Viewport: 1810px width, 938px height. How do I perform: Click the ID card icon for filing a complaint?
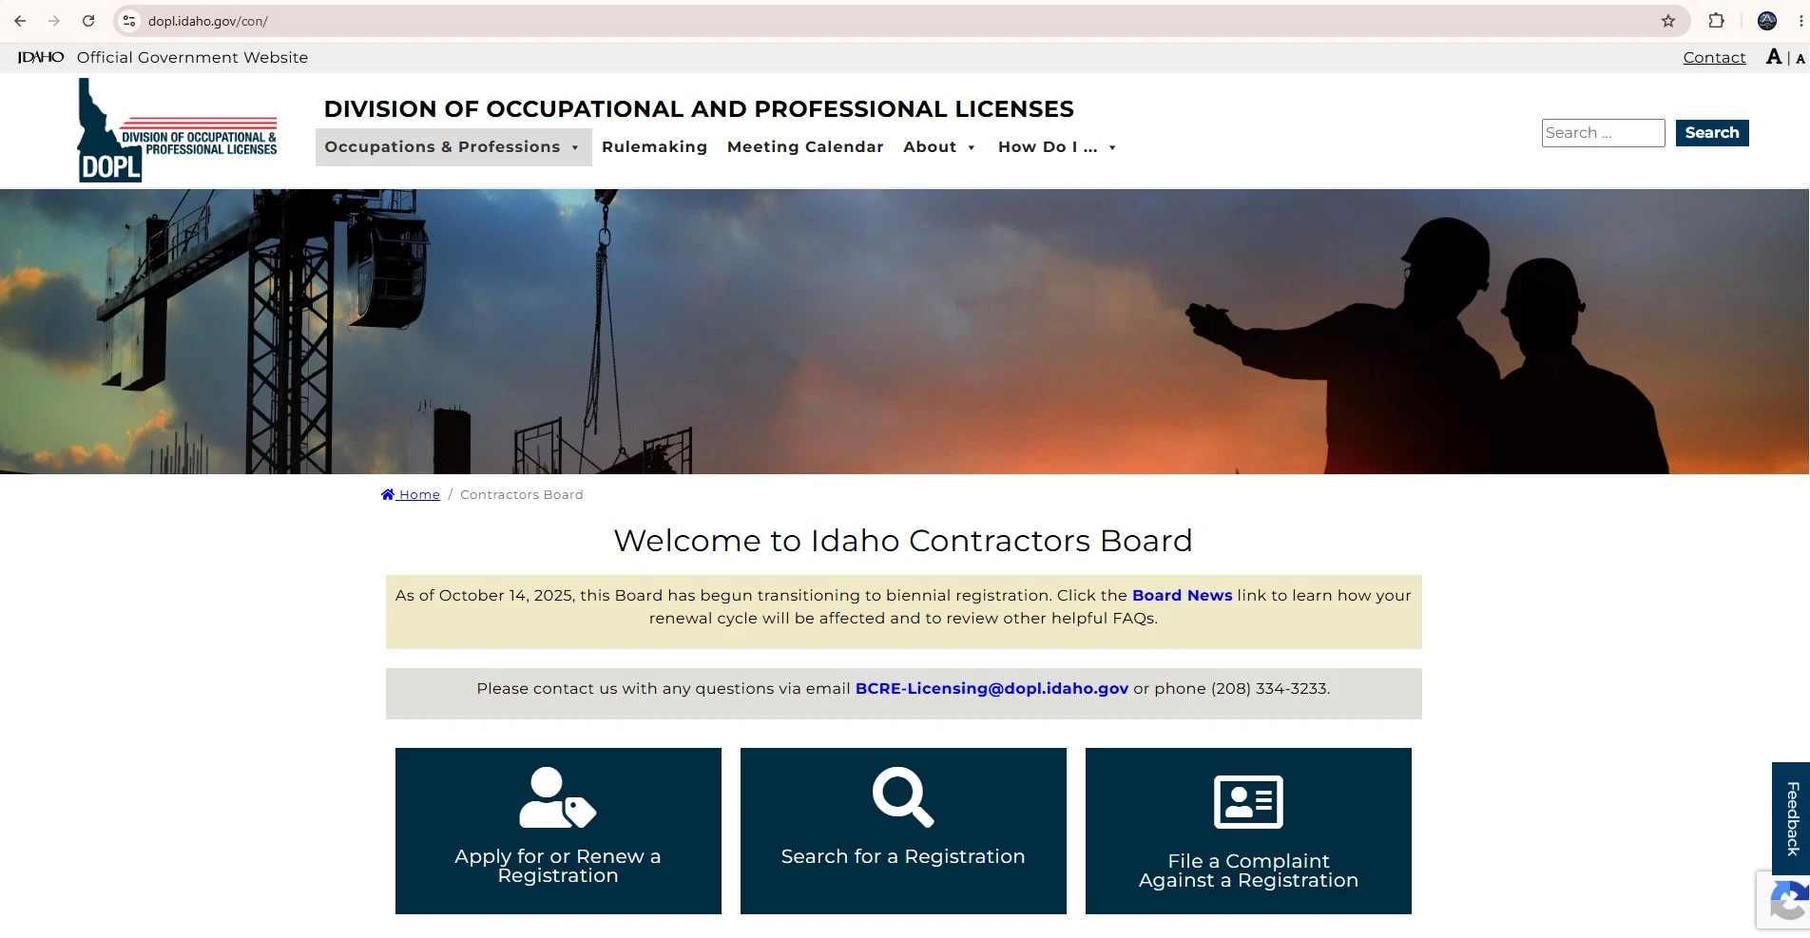pyautogui.click(x=1248, y=801)
